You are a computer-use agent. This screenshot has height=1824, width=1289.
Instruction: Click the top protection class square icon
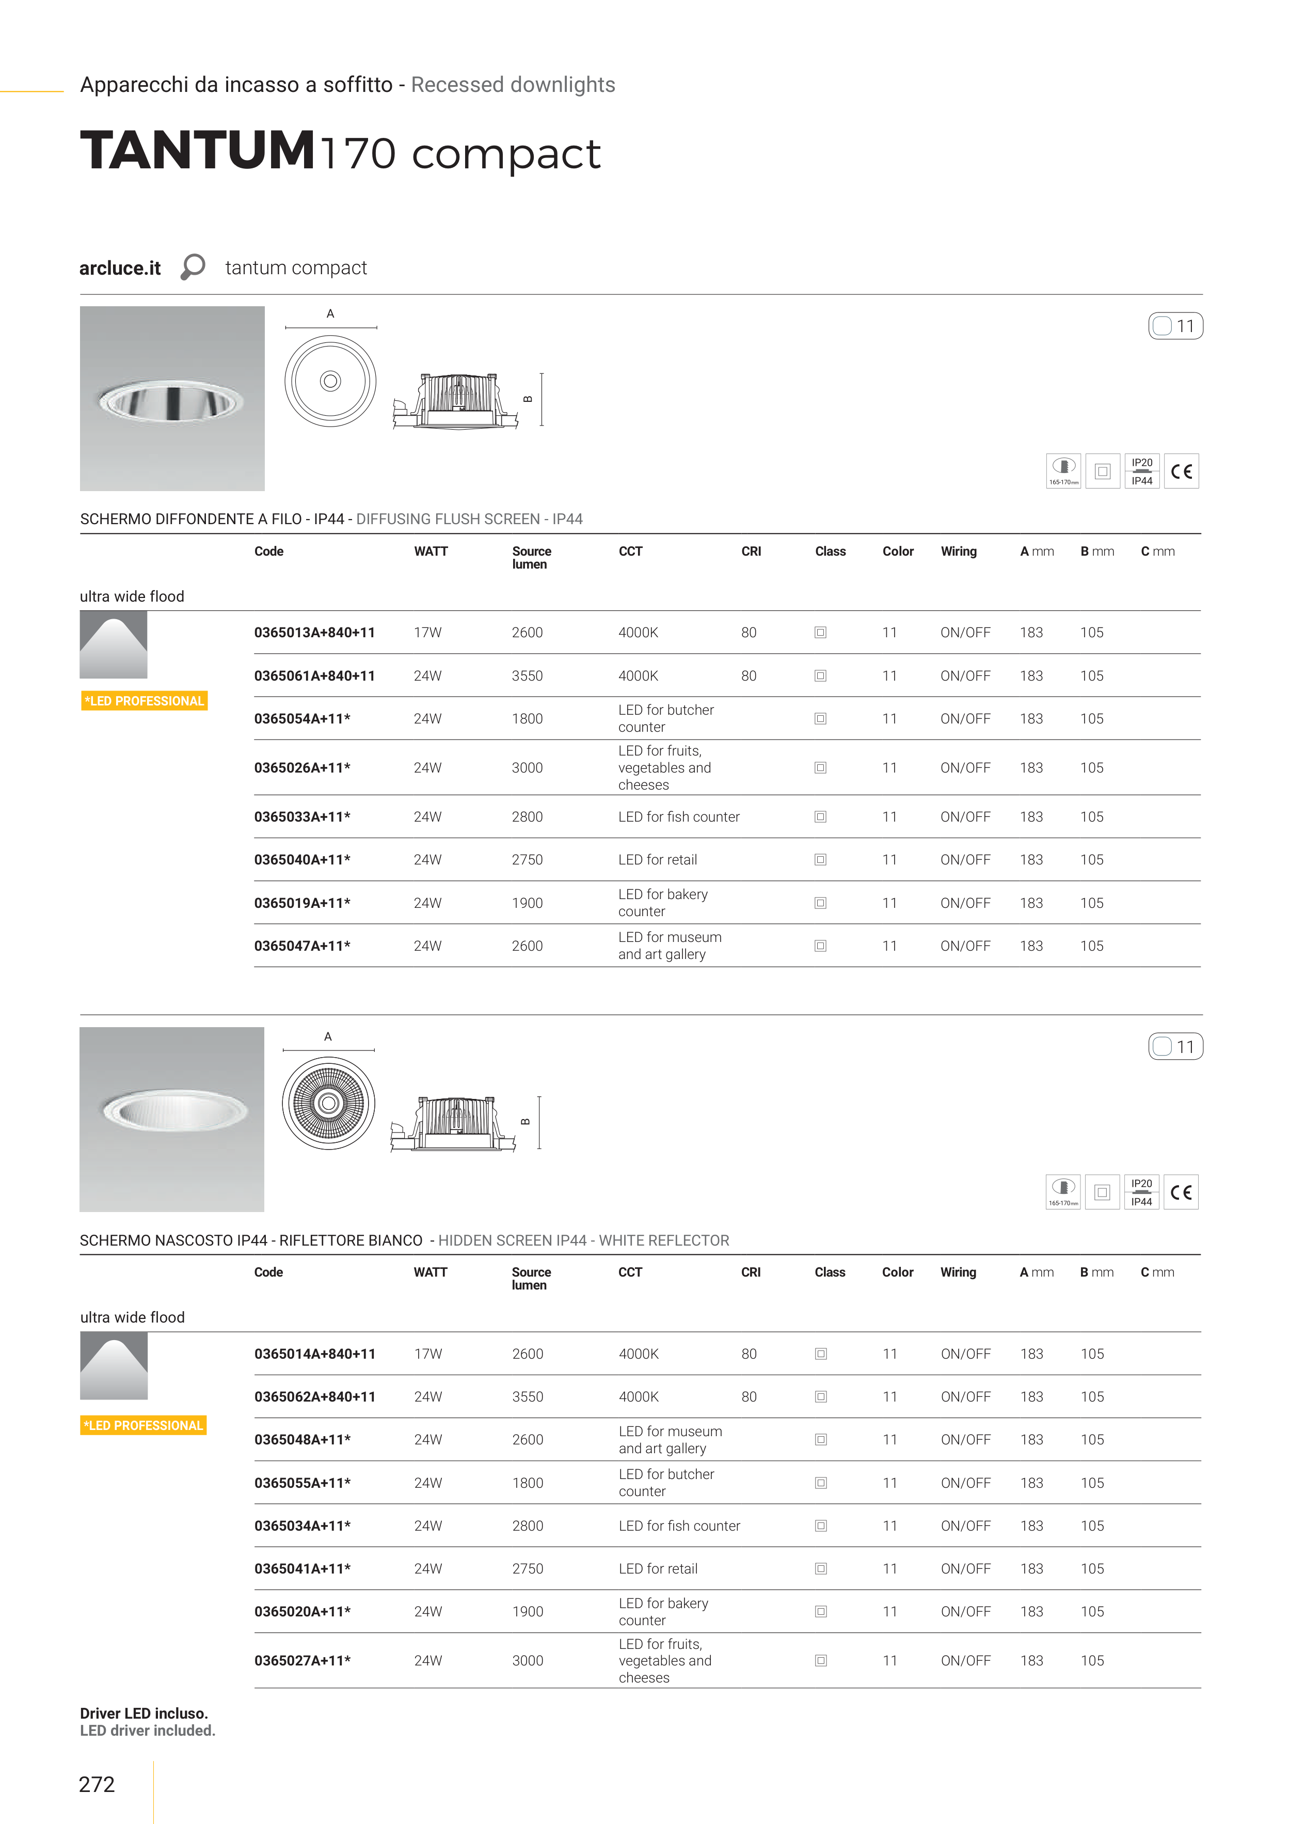[x=1102, y=471]
